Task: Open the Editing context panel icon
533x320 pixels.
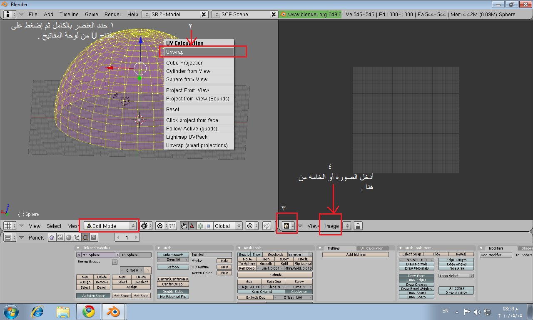Action: click(85, 237)
